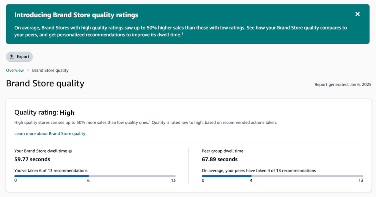Click the download icon in Export button
The image size is (376, 197).
coord(11,57)
